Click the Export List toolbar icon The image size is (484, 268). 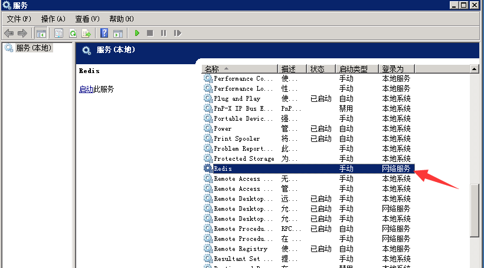(86, 33)
